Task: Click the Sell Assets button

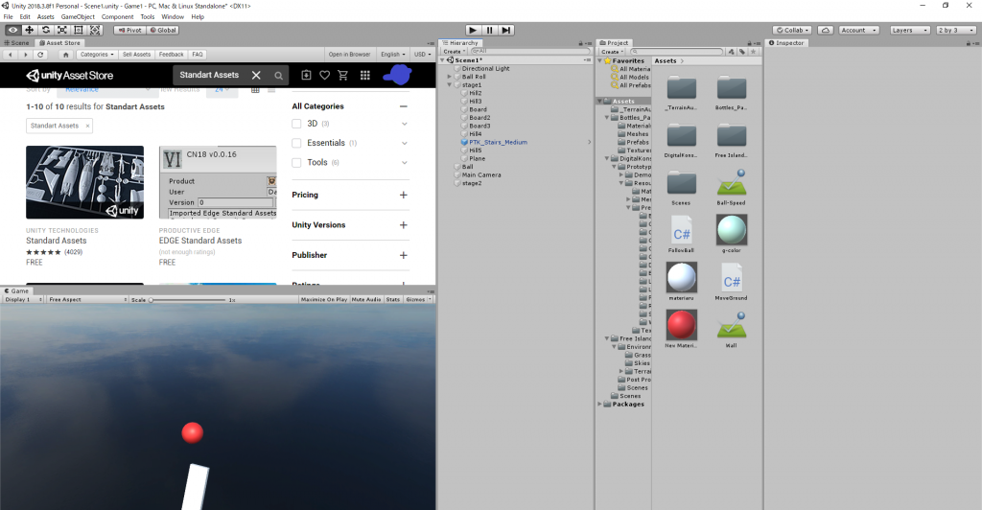Action: click(x=136, y=55)
